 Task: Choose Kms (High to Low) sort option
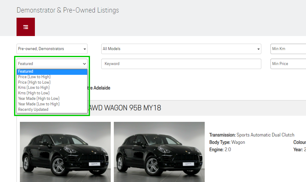[x=34, y=93]
